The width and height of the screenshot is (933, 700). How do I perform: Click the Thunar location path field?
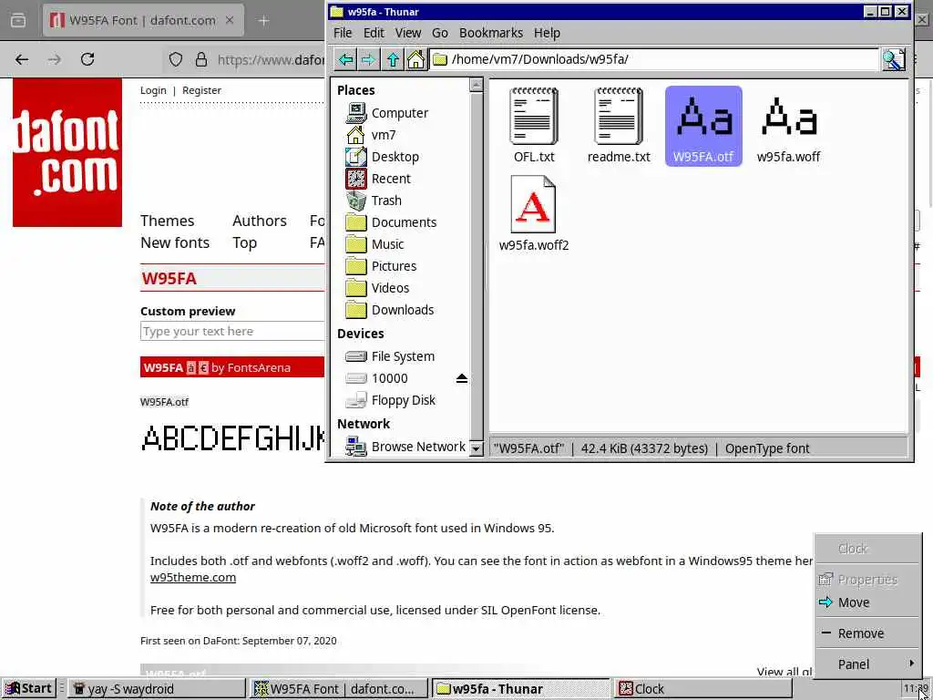[654, 59]
